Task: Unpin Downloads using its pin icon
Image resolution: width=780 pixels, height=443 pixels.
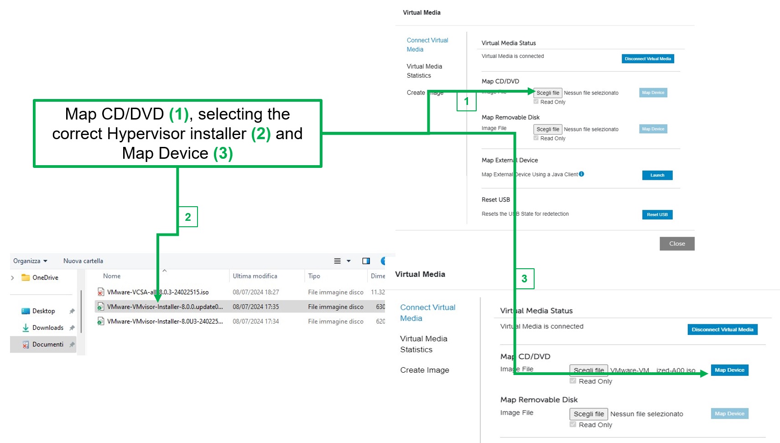Action: point(72,328)
